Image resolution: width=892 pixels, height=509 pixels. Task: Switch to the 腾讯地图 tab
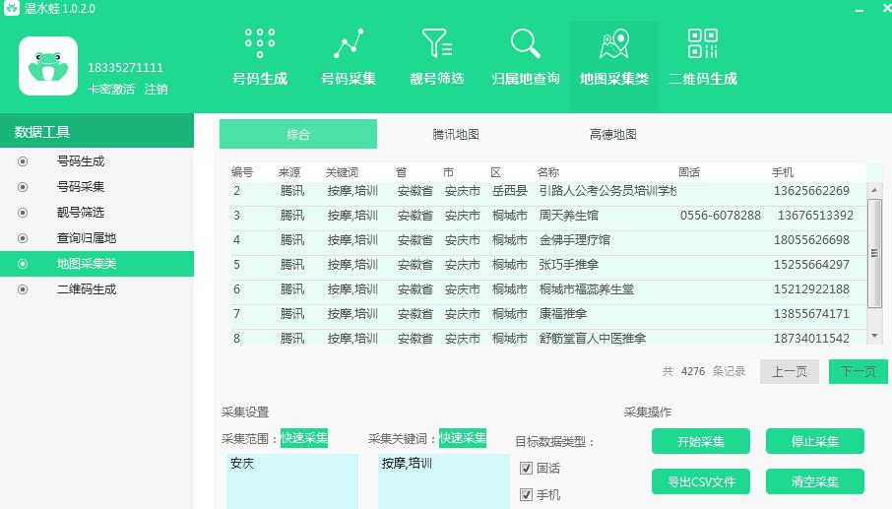pos(456,134)
